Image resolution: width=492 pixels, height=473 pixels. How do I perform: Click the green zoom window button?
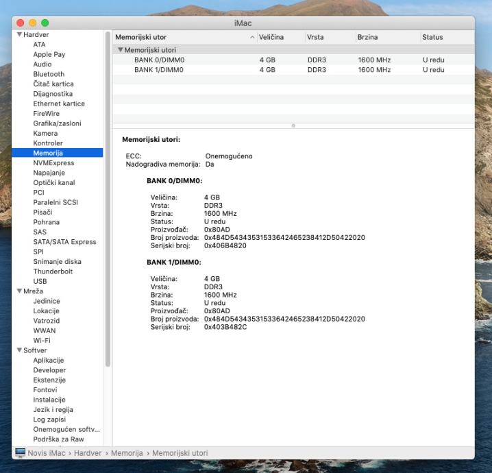(45, 23)
